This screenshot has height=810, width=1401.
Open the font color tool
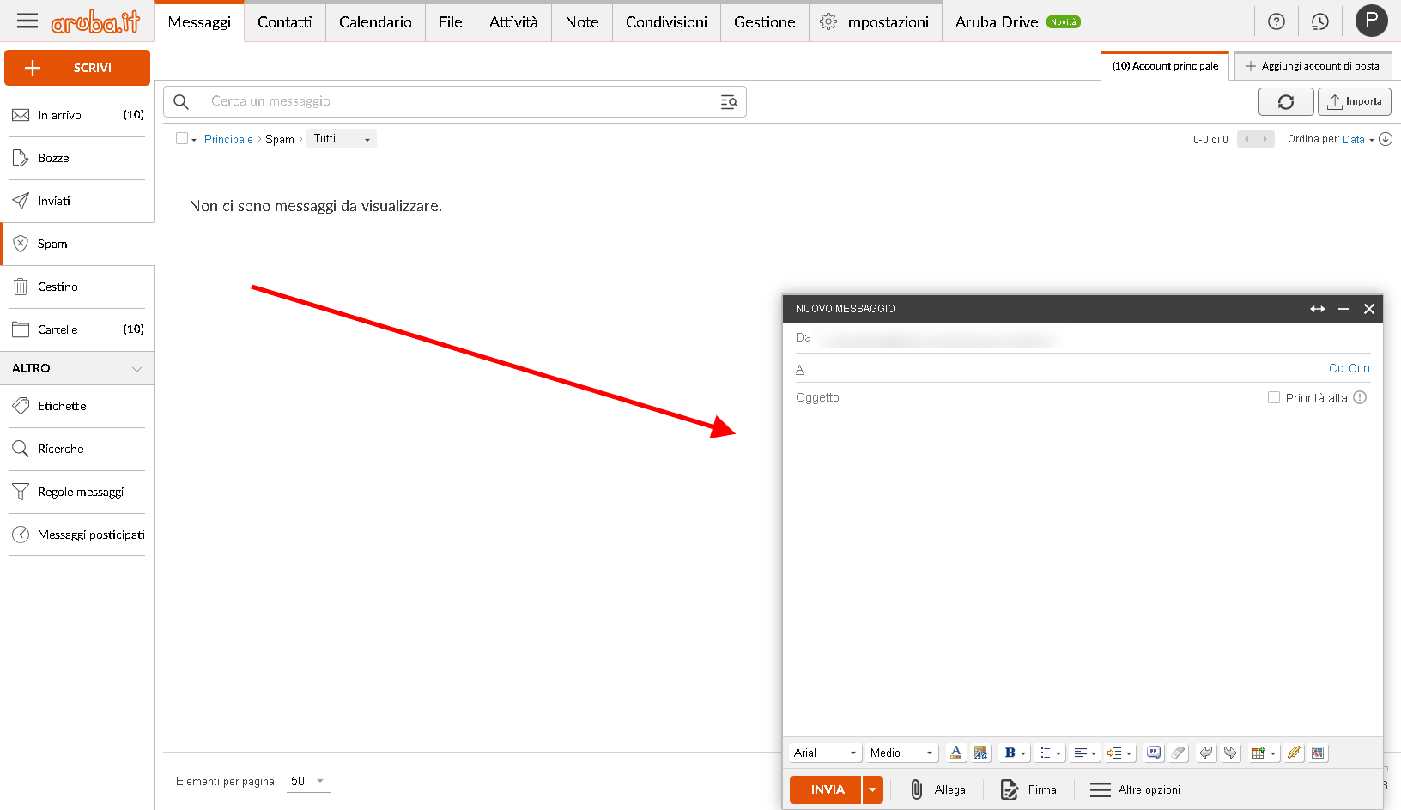(x=955, y=753)
